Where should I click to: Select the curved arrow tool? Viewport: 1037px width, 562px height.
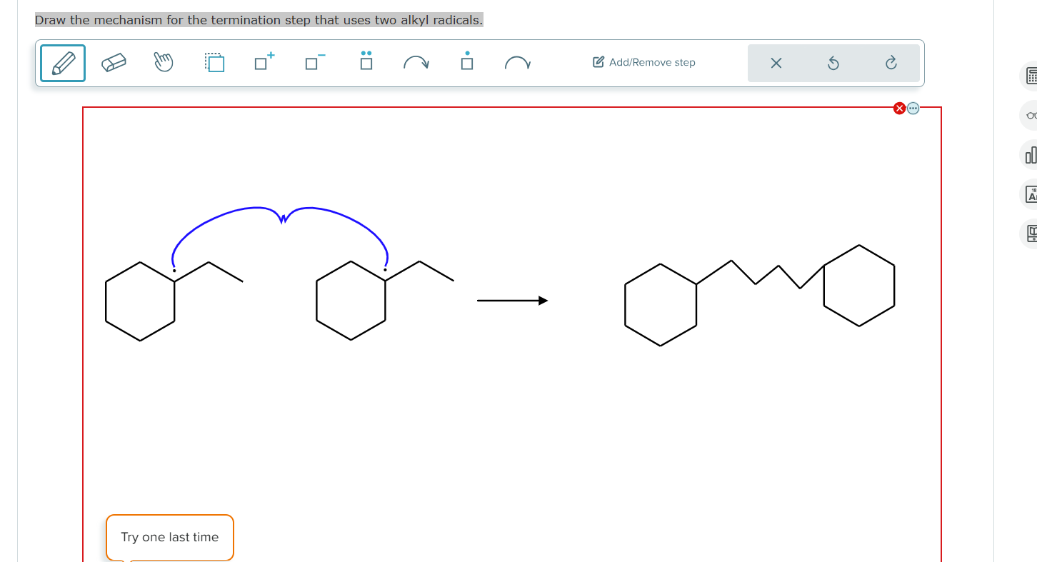tap(416, 63)
